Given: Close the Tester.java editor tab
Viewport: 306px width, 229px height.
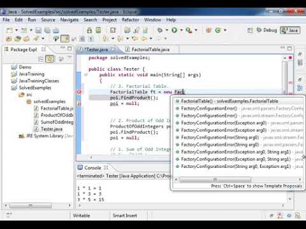Looking at the screenshot, I should 113,50.
